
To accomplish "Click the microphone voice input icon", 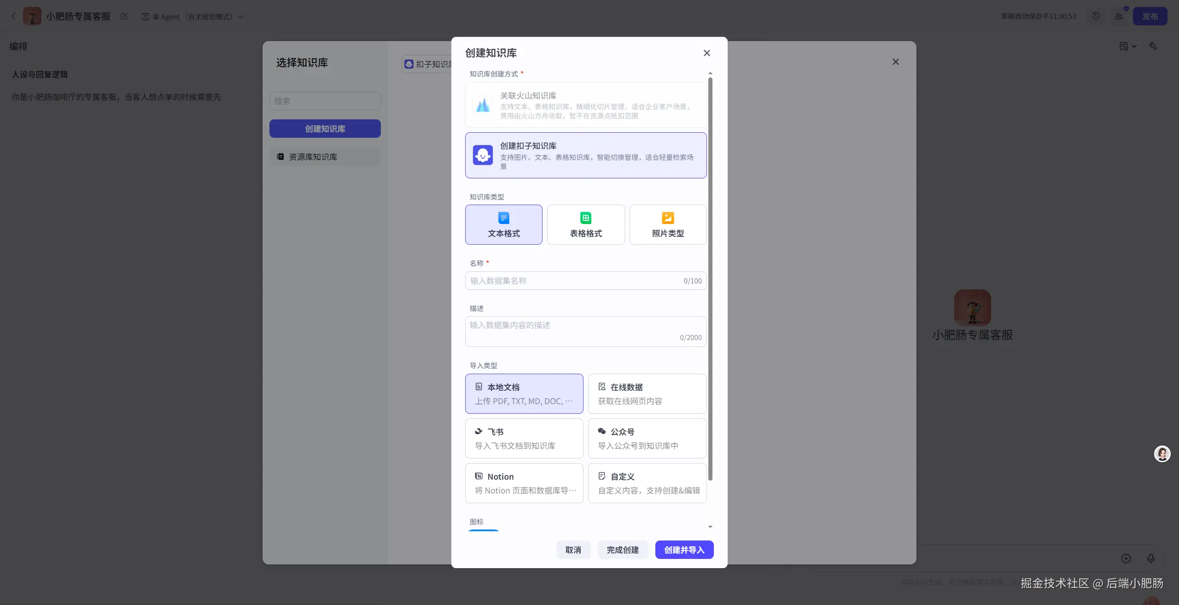I will click(x=1151, y=558).
